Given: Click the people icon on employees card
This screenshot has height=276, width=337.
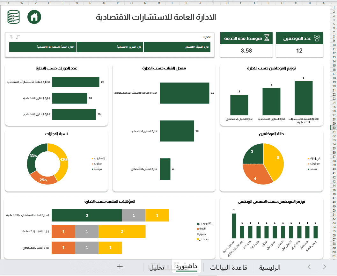Looking at the screenshot, I should point(317,38).
